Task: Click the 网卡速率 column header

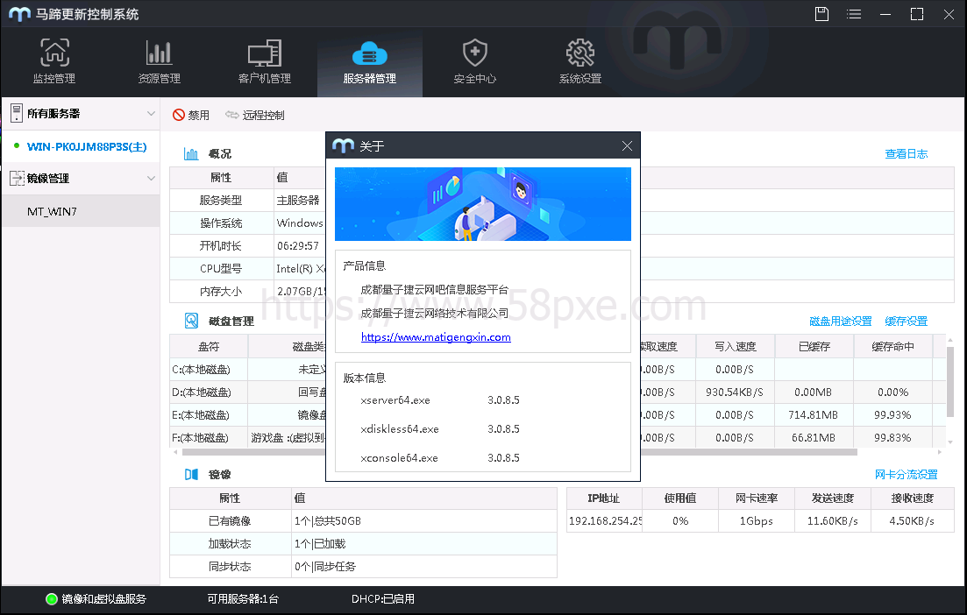Action: pyautogui.click(x=756, y=498)
